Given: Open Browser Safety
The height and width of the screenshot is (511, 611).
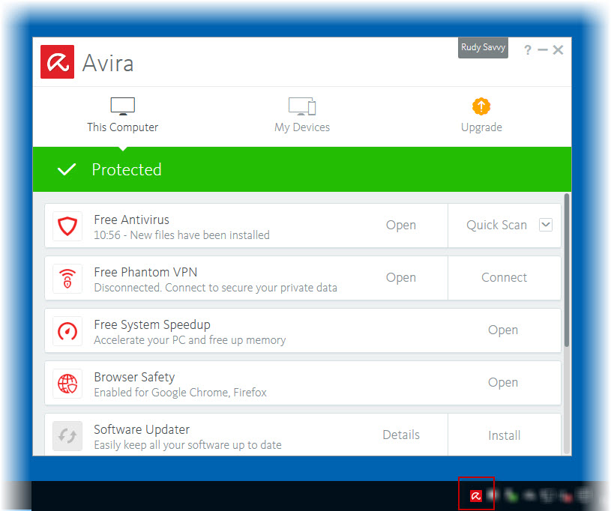Looking at the screenshot, I should pyautogui.click(x=503, y=383).
